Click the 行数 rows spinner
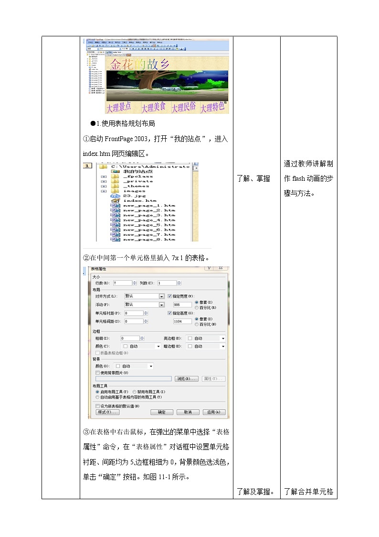This screenshot has width=379, height=537. (x=134, y=283)
